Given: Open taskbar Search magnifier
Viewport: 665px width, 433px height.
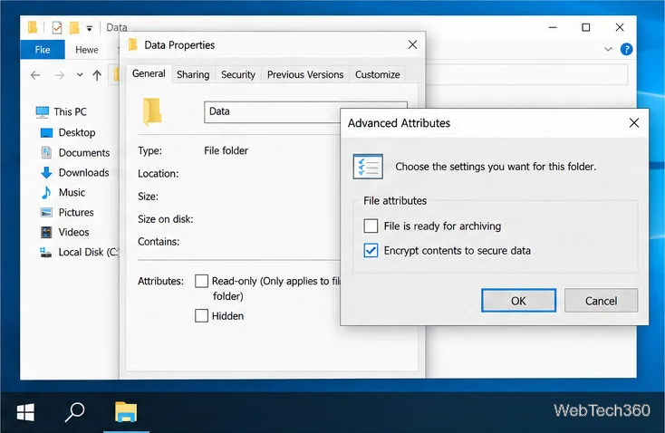Looking at the screenshot, I should (x=74, y=412).
